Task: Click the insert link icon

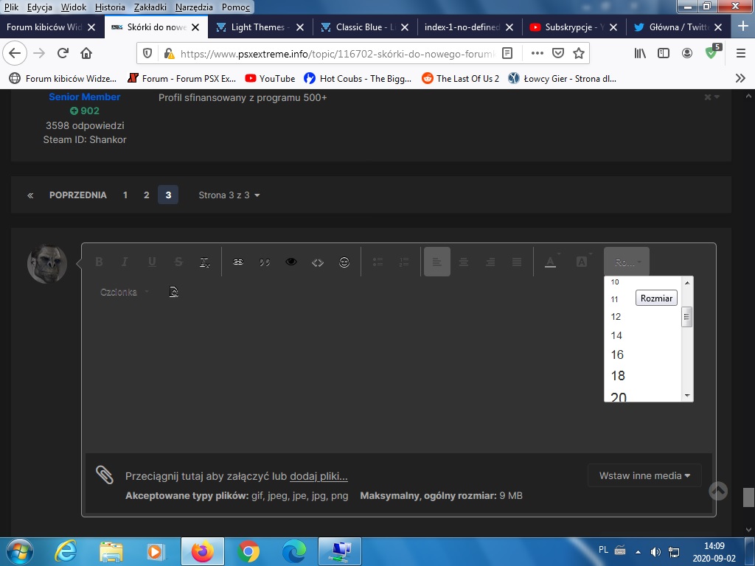Action: (238, 262)
